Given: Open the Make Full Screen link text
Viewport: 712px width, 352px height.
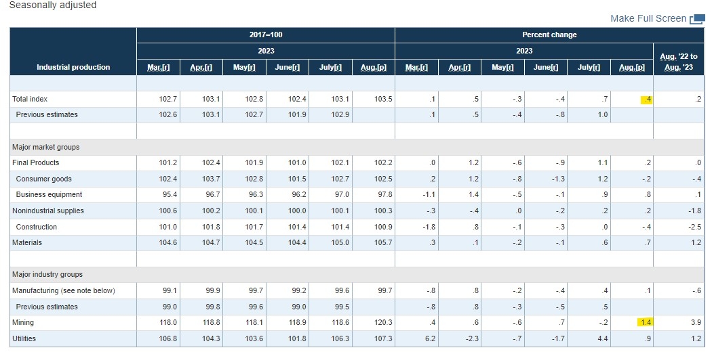Looking at the screenshot, I should [x=648, y=18].
